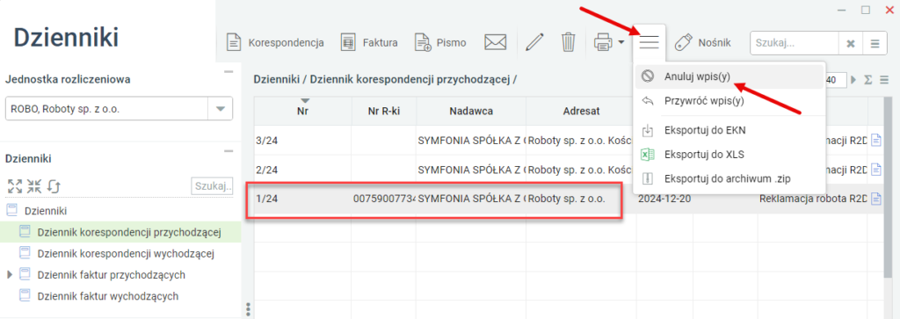Clear the search with the X button

[x=851, y=43]
